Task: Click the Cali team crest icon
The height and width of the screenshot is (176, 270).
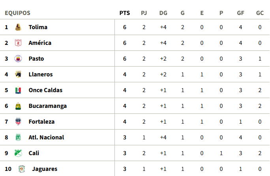Action: click(18, 153)
